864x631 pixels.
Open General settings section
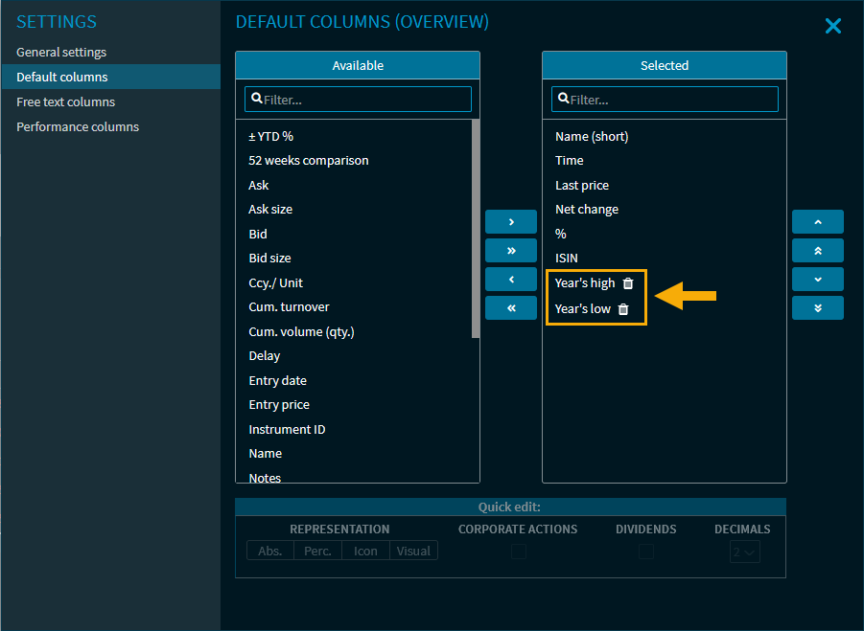[61, 52]
